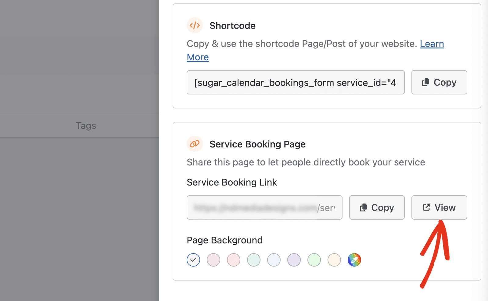Open the rainbow custom color picker
Image resolution: width=488 pixels, height=301 pixels.
[x=354, y=260]
